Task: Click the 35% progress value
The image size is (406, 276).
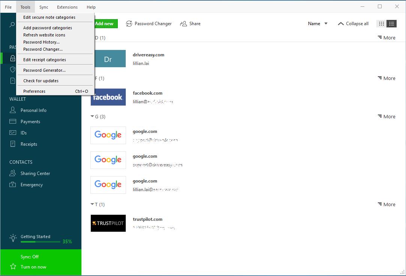Action: click(67, 241)
